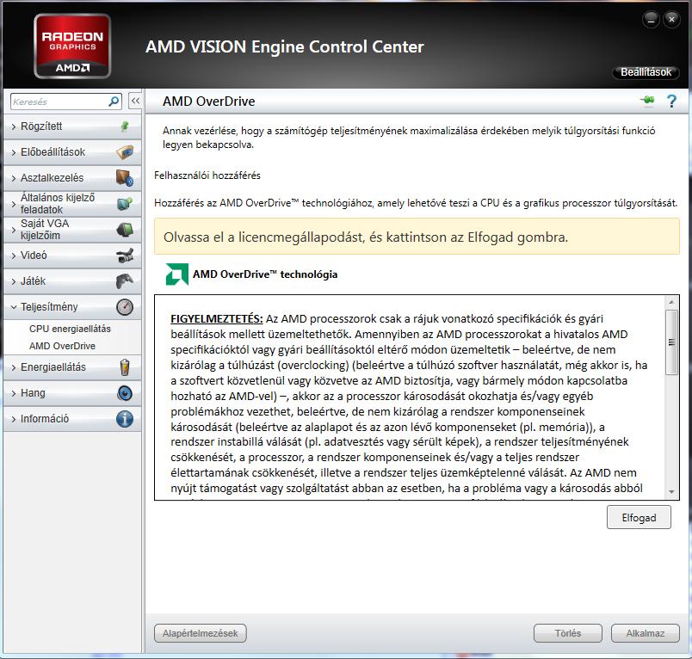Click the FIGYELMEZTETÉS heading in license
Viewport: 692px width, 659px height.
pos(217,319)
